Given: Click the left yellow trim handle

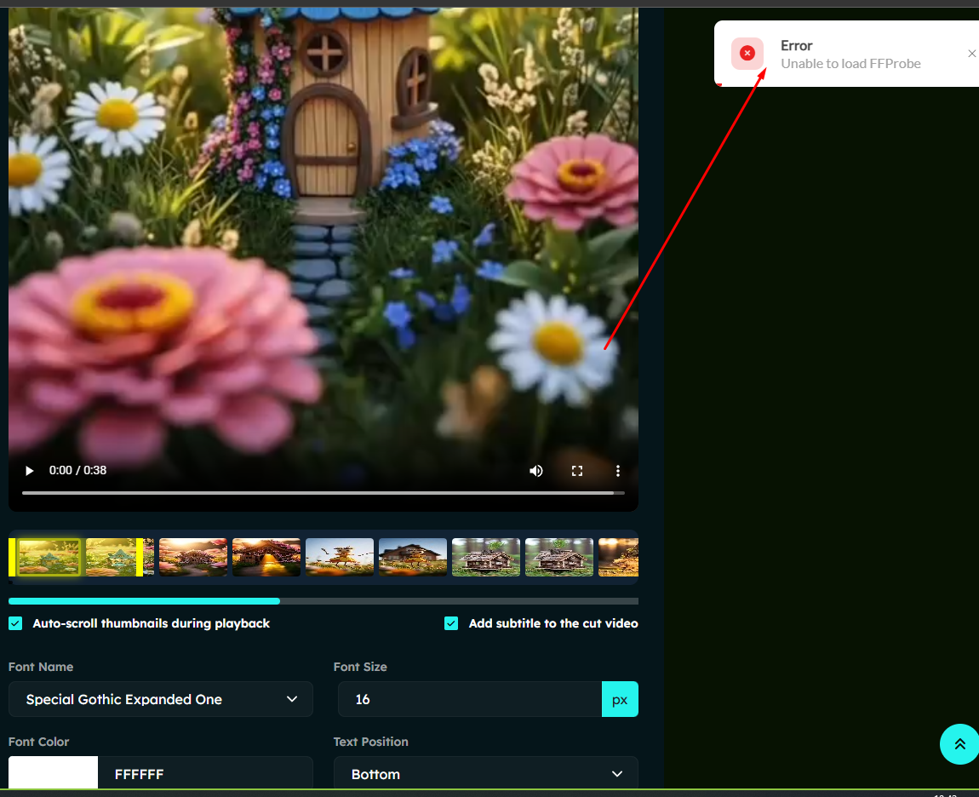Looking at the screenshot, I should pyautogui.click(x=12, y=557).
